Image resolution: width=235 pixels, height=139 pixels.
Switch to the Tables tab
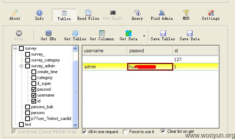coord(64,15)
